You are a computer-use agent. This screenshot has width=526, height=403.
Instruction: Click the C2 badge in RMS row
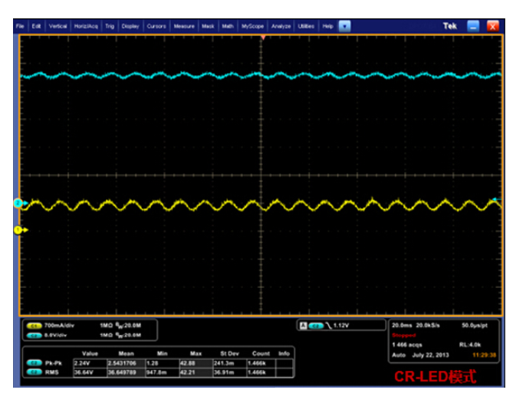click(x=34, y=372)
